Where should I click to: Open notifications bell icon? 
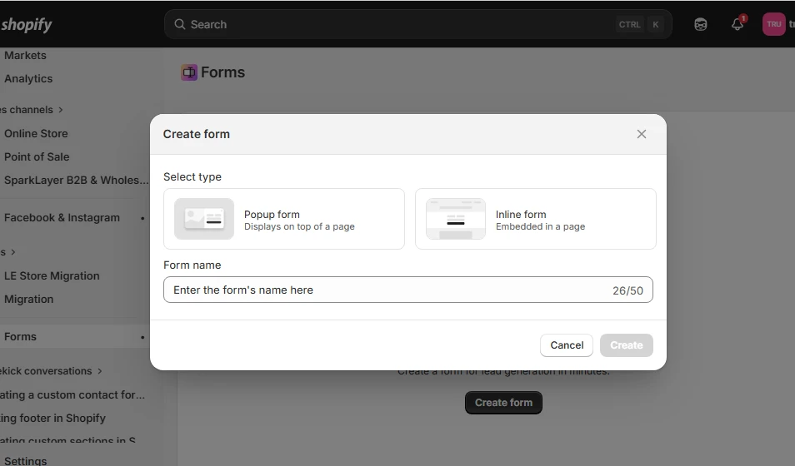737,24
